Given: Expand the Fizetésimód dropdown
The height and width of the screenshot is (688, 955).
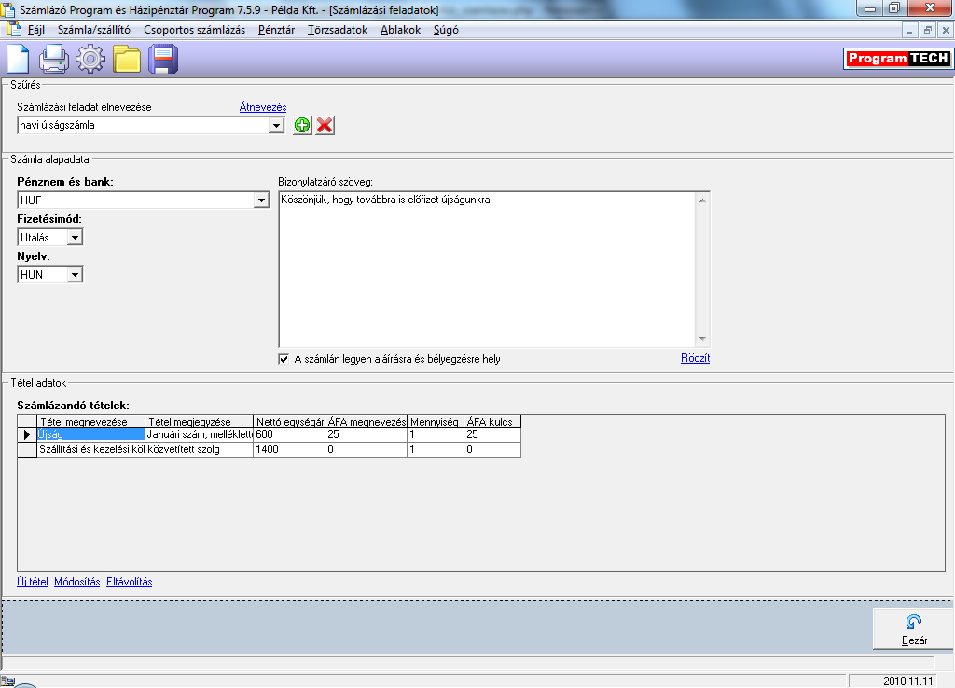Looking at the screenshot, I should point(75,238).
